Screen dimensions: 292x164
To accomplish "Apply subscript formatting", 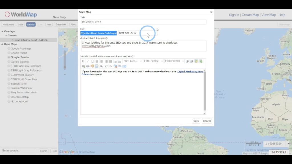I will coord(102,66).
